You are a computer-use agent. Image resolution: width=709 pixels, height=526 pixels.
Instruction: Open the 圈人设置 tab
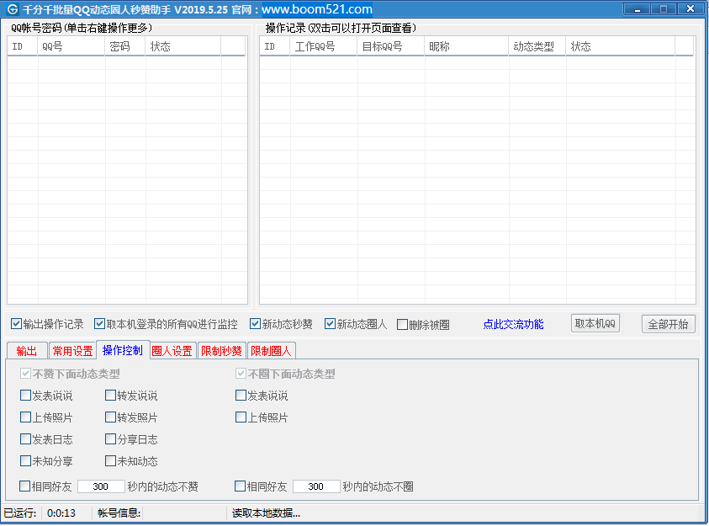tap(172, 351)
